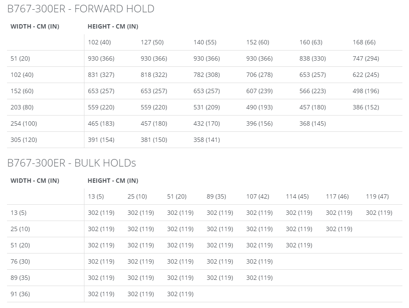Select the 386 (152) cell
Image resolution: width=409 pixels, height=308 pixels.
pos(366,107)
